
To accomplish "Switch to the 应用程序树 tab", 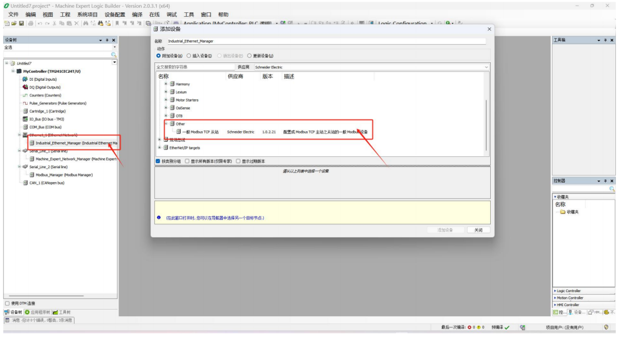I will (x=37, y=312).
